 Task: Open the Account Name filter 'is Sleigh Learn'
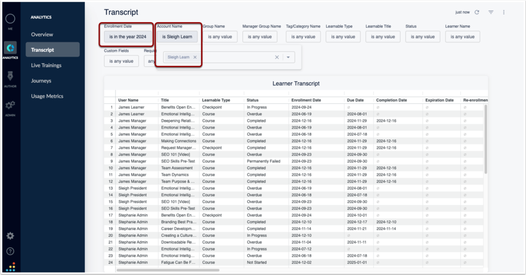coord(177,36)
